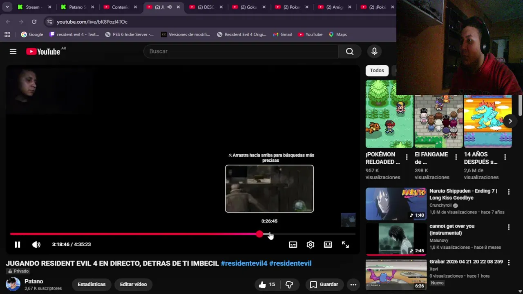
Task: Open the tab search dropdown arrow
Action: 7,7
